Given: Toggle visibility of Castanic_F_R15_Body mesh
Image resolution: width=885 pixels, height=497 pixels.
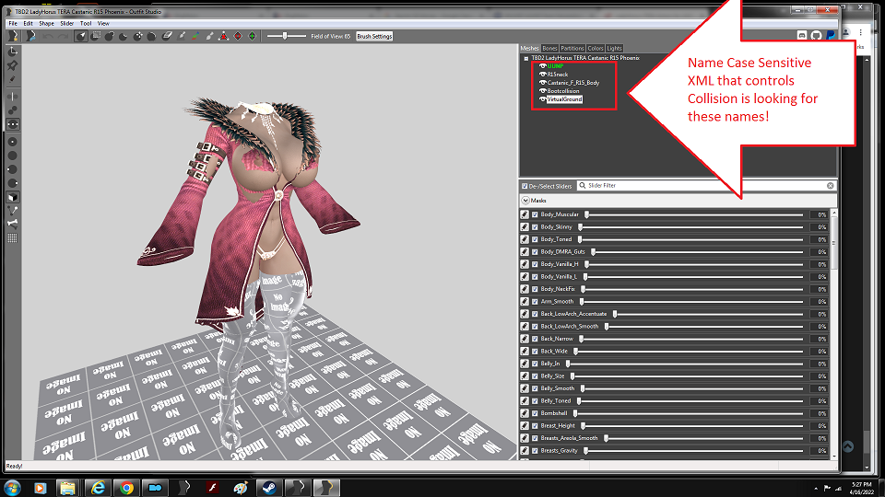Looking at the screenshot, I should point(542,82).
